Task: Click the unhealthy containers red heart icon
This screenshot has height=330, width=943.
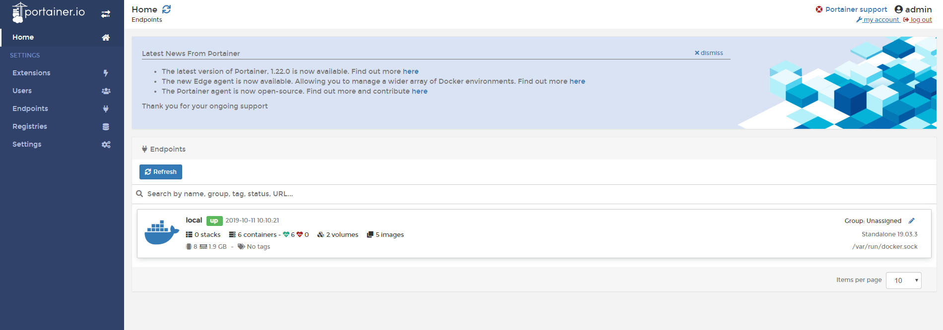Action: pyautogui.click(x=300, y=235)
